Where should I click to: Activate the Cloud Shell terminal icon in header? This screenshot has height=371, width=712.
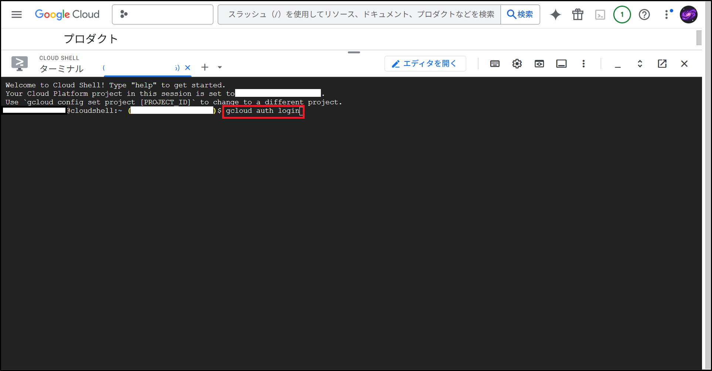[600, 14]
